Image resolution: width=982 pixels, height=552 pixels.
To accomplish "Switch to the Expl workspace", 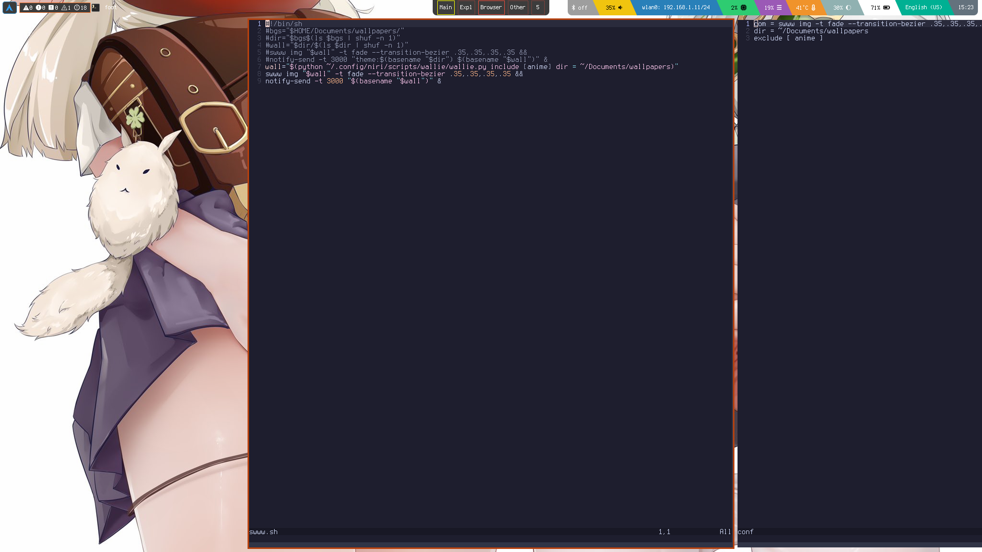I will point(465,8).
